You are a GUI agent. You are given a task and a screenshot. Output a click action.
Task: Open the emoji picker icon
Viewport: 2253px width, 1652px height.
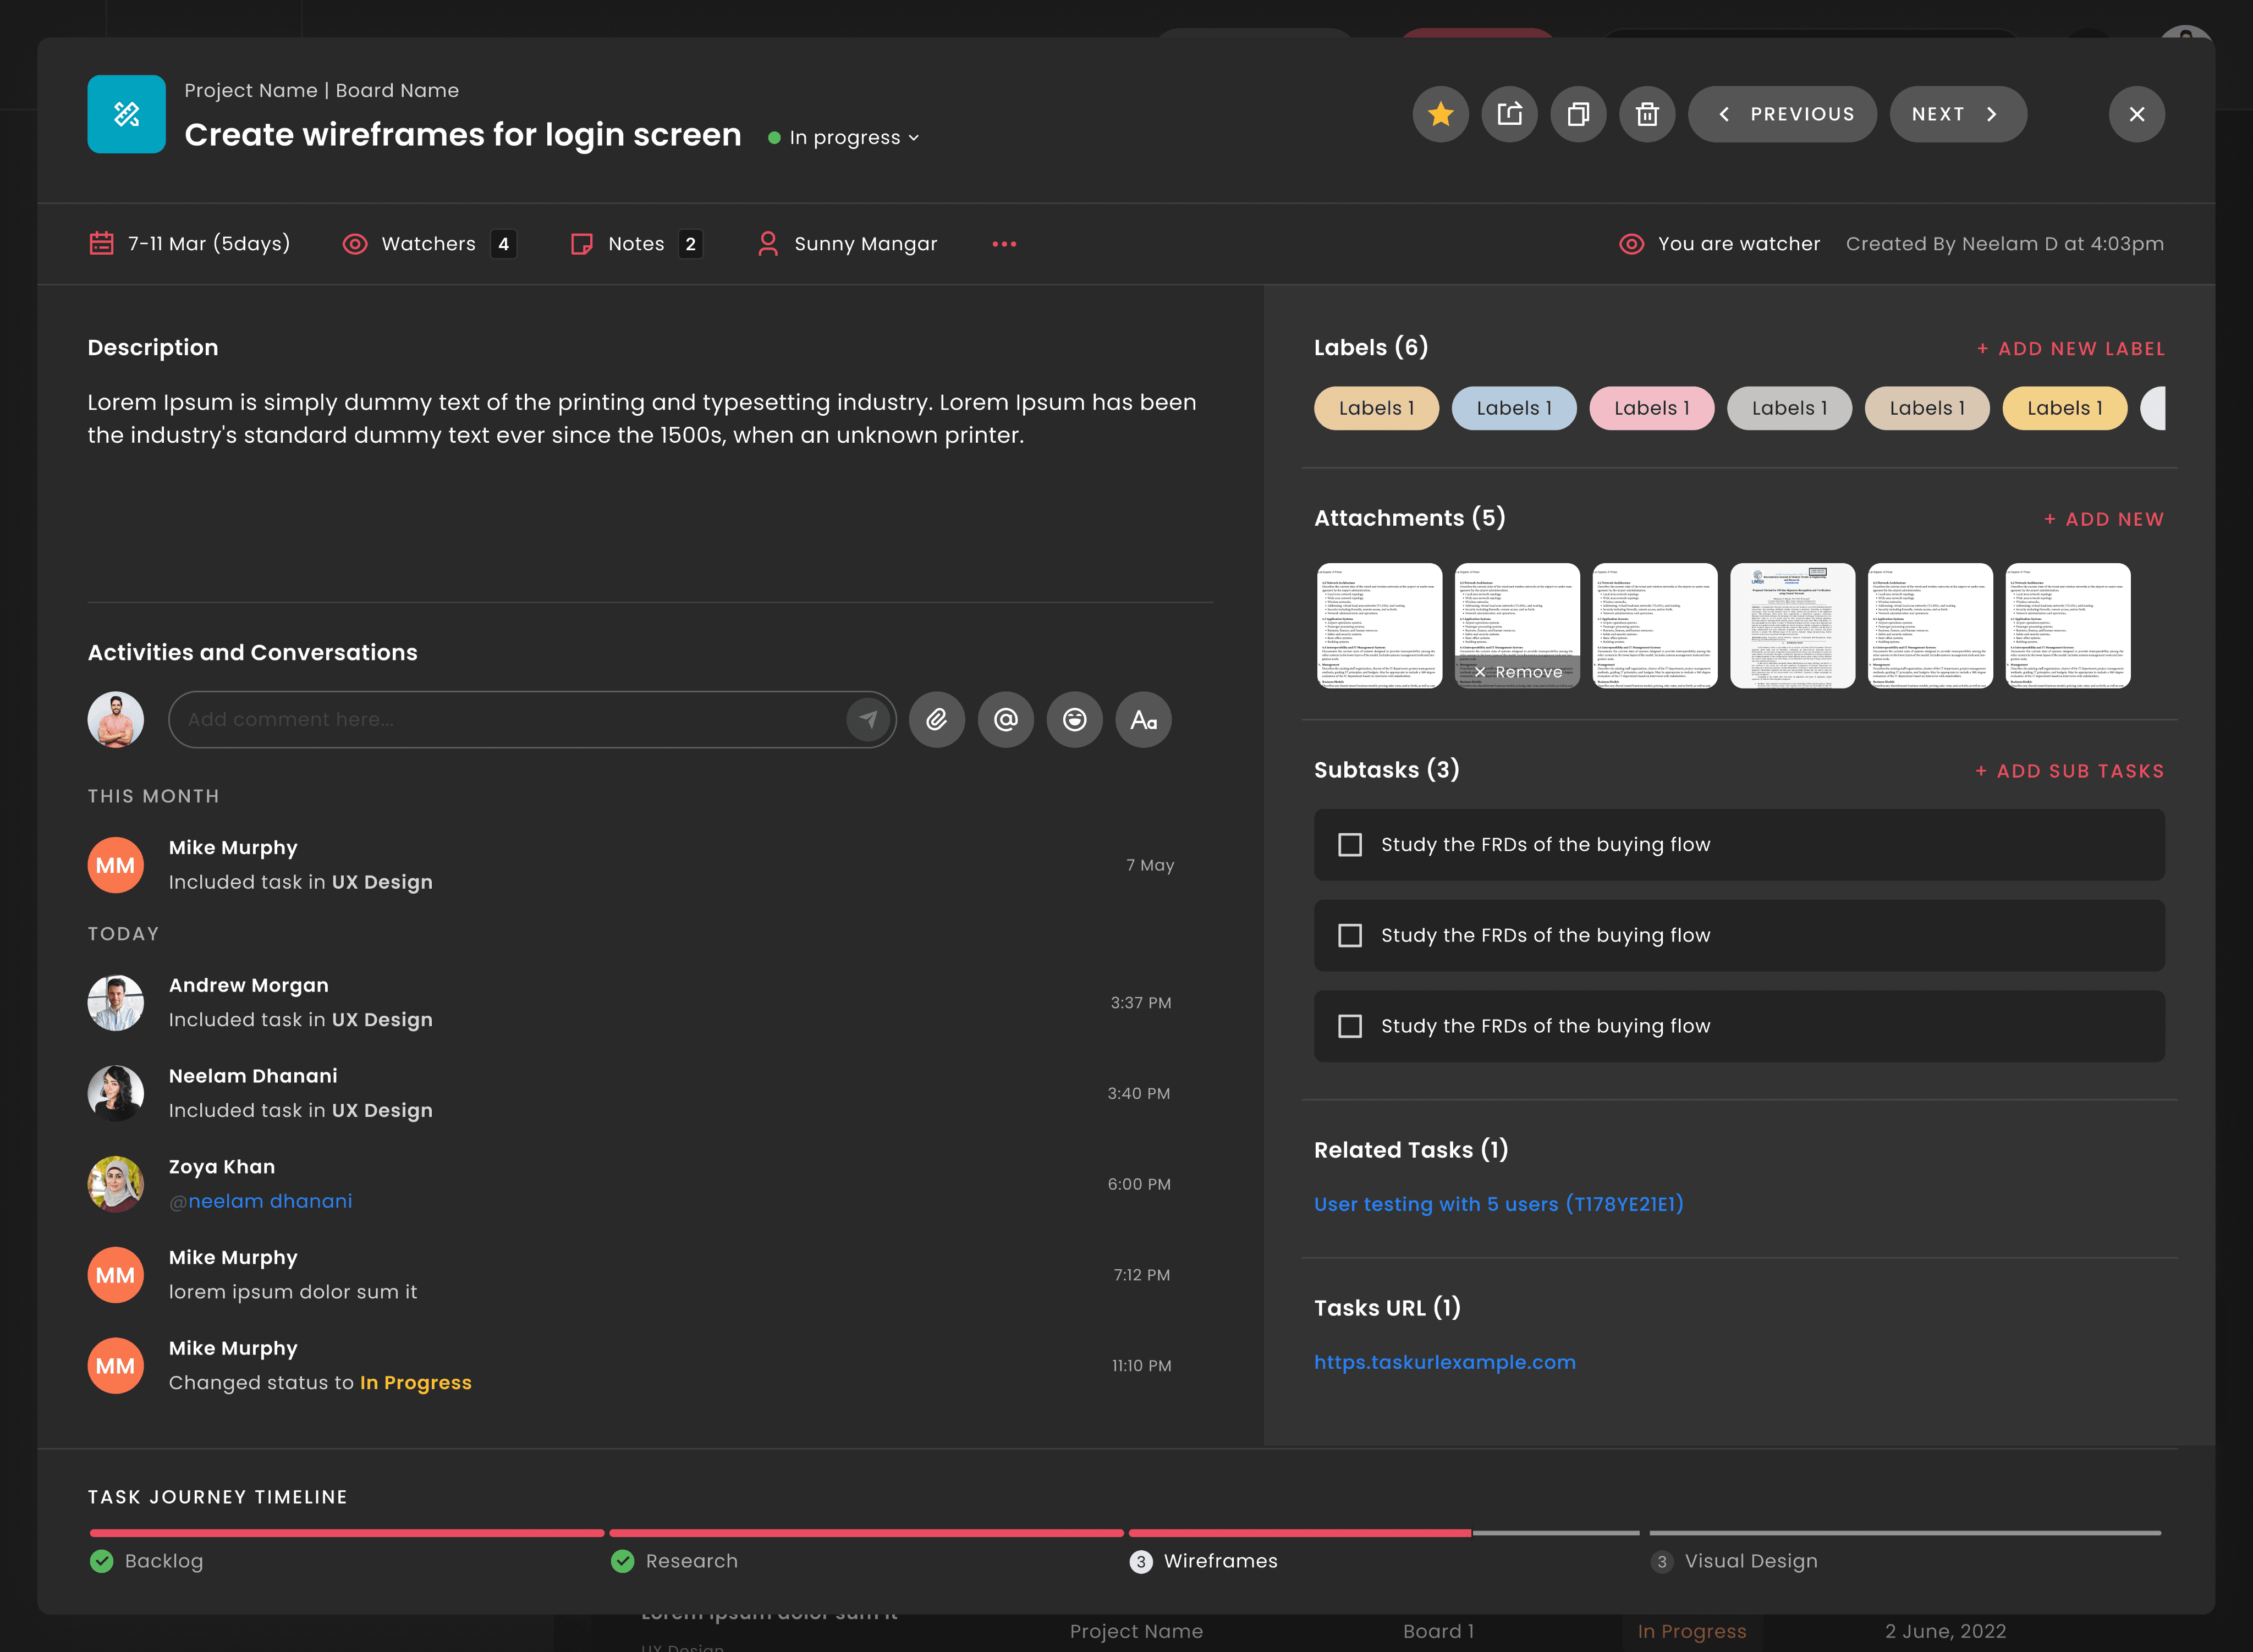point(1074,719)
